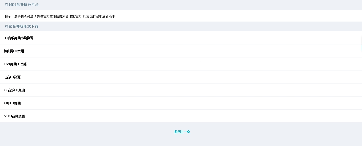362x146 pixels.
Task: Click the cyan tab on the right edge
Action: coord(361,48)
